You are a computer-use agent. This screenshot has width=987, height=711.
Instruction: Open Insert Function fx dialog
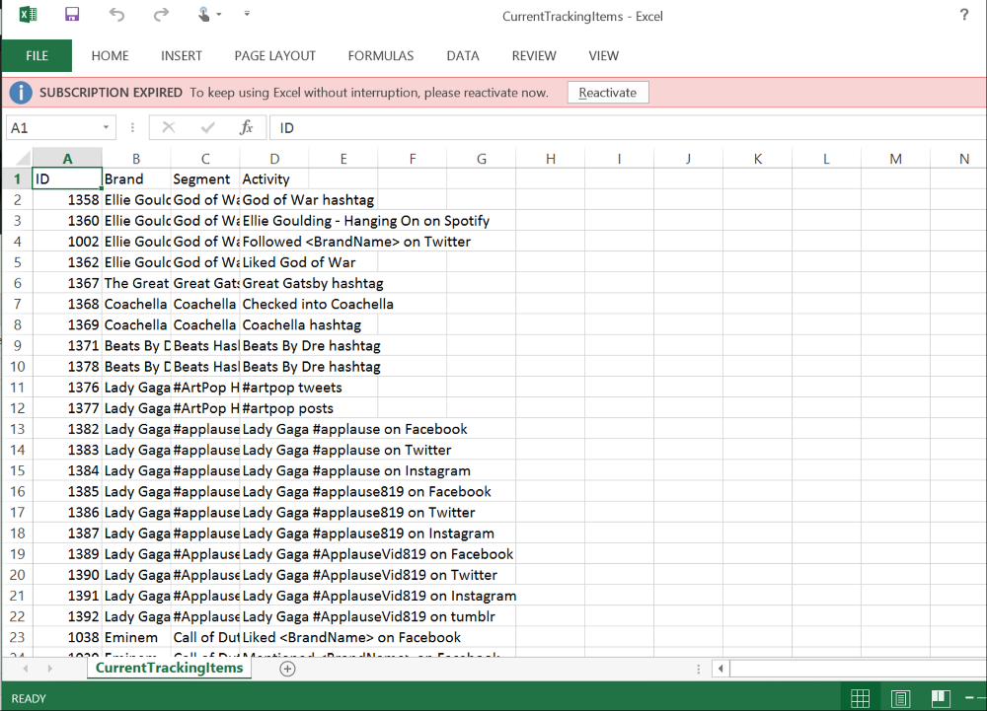[x=246, y=127]
